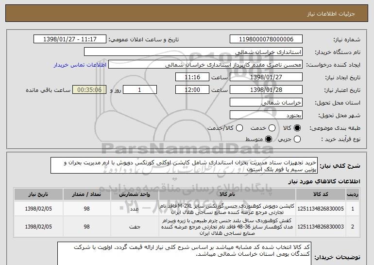Click the نوع فرآیند خرید label
This screenshot has width=374, height=265.
[340, 139]
